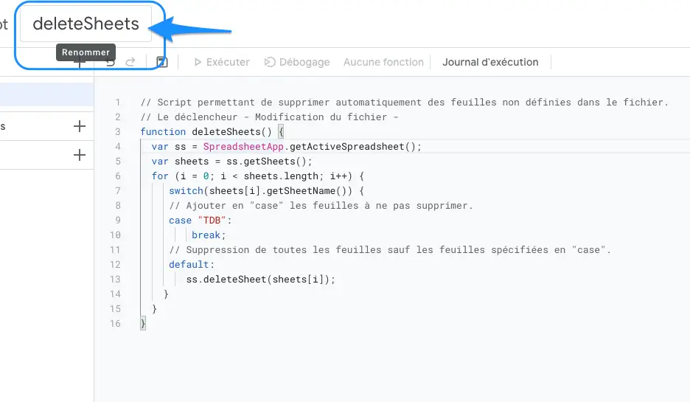Select the highlighted file row in sidebar
This screenshot has height=402, width=690.
click(x=46, y=94)
